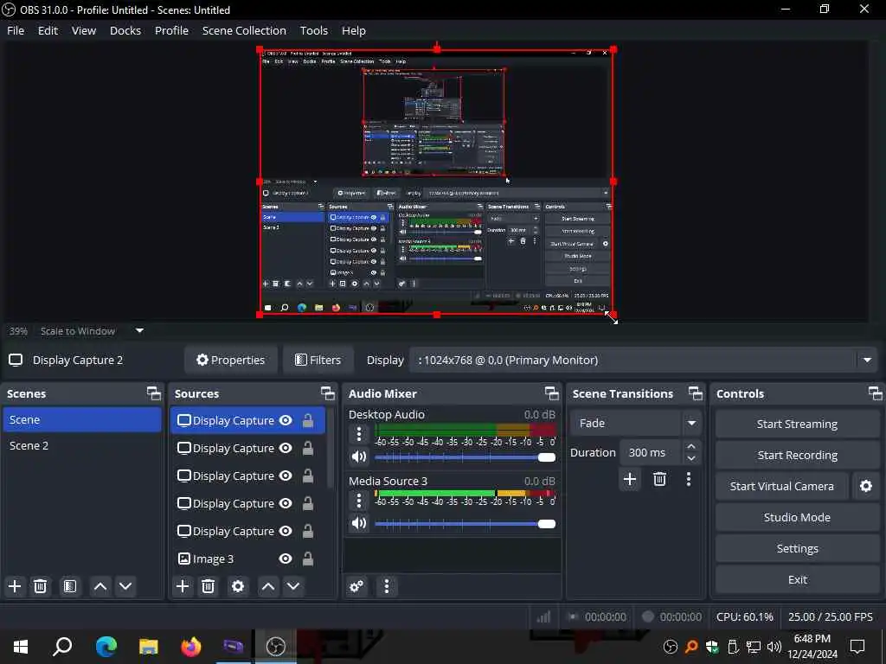Remove the selected scene using the Scenes trash icon
886x664 pixels.
[40, 586]
